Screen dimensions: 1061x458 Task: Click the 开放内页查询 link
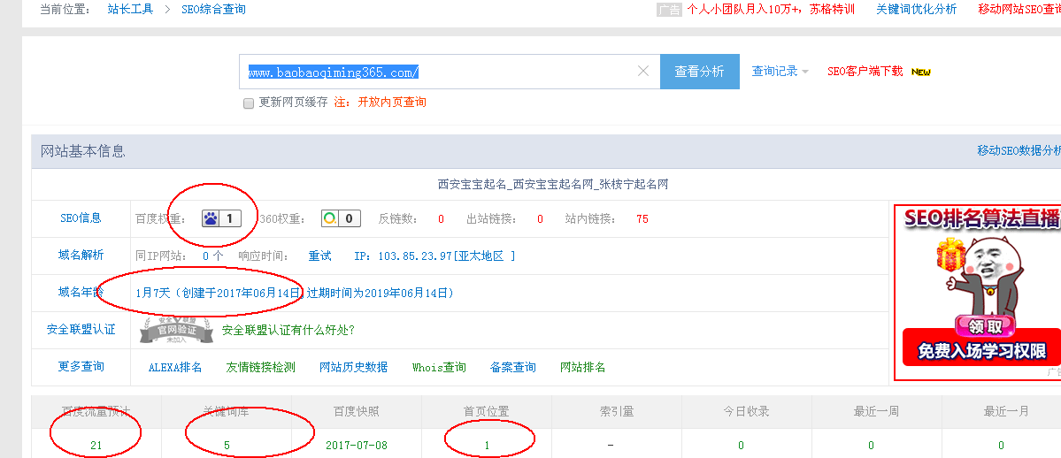392,103
